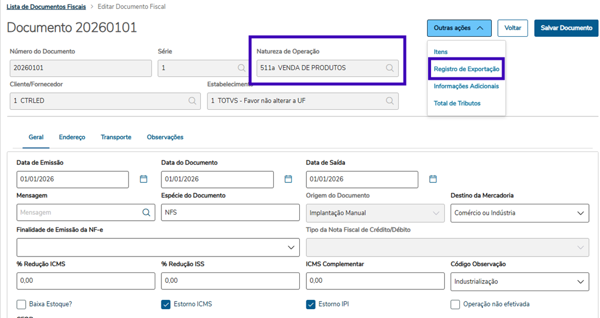The image size is (600, 318).
Task: Click Cliente/Fornecedor search magnifier icon
Action: click(192, 101)
